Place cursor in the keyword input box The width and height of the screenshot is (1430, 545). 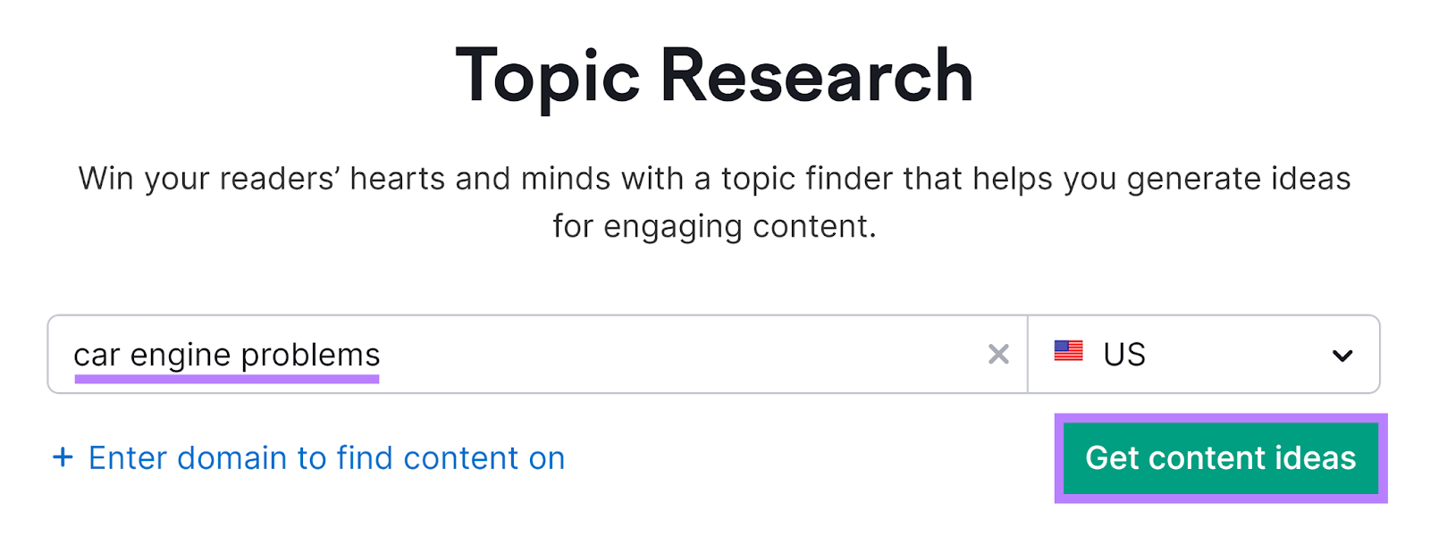[536, 354]
